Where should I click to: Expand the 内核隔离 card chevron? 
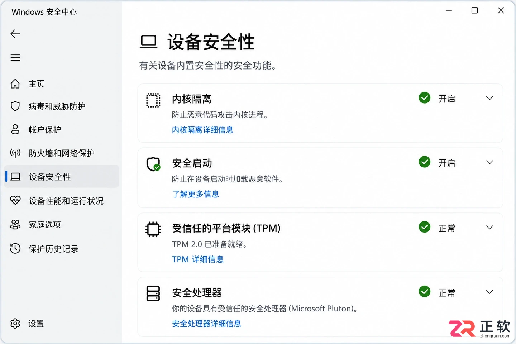pos(489,98)
